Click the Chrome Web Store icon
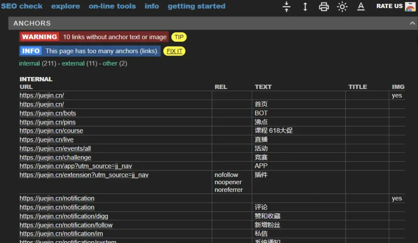Image resolution: width=418 pixels, height=243 pixels. click(x=410, y=6)
